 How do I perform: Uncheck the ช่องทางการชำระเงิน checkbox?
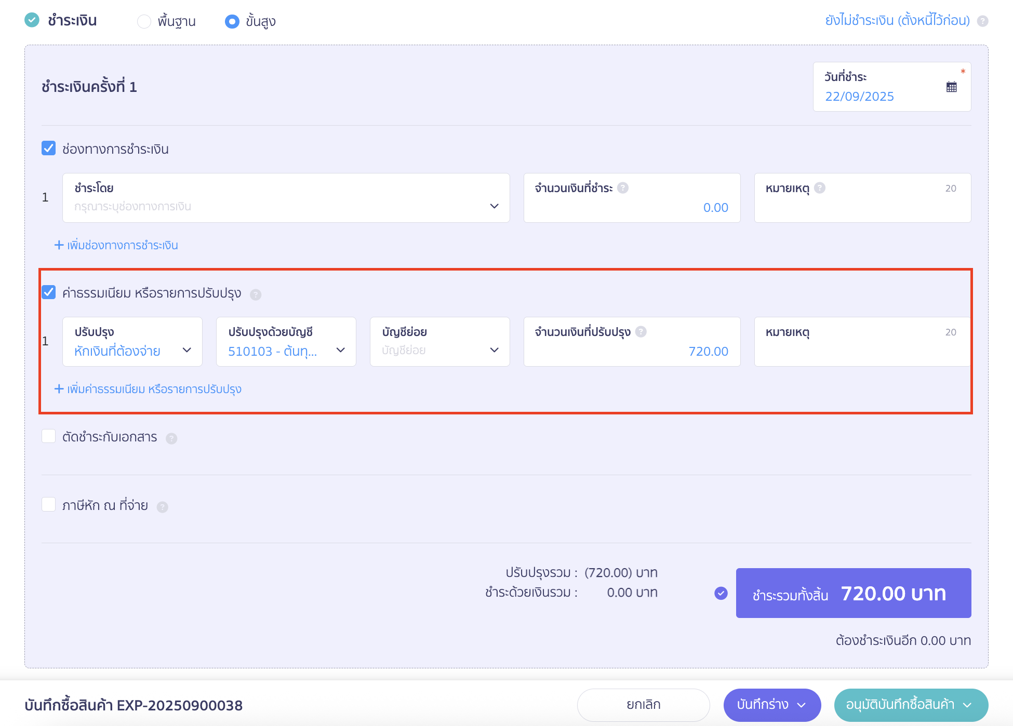click(x=49, y=149)
